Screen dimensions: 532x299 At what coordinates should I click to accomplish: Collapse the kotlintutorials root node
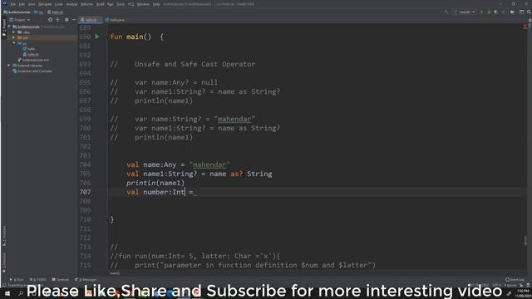[x=9, y=27]
